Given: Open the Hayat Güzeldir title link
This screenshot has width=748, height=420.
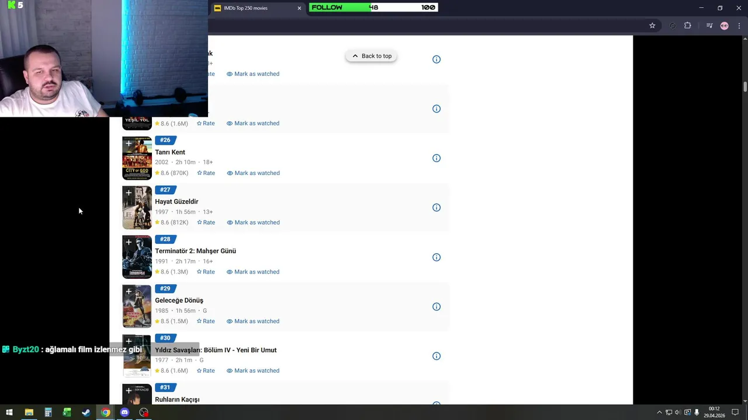Looking at the screenshot, I should click(x=176, y=202).
